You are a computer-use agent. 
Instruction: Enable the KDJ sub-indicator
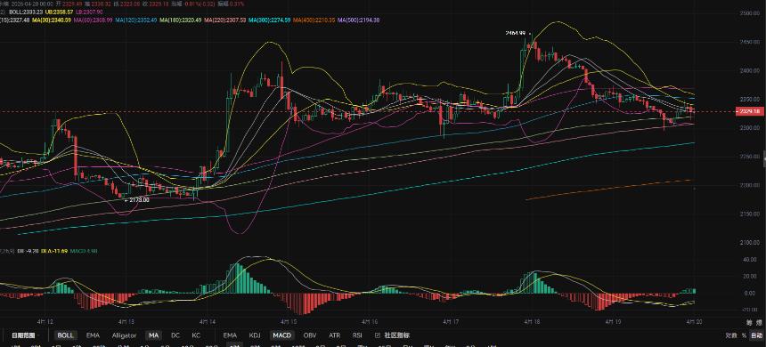(255, 335)
